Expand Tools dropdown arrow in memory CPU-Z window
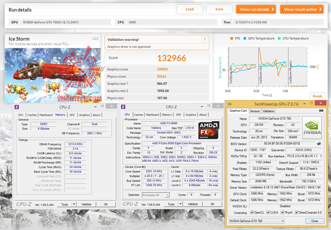This screenshot has width=331, height=230. click(x=74, y=204)
